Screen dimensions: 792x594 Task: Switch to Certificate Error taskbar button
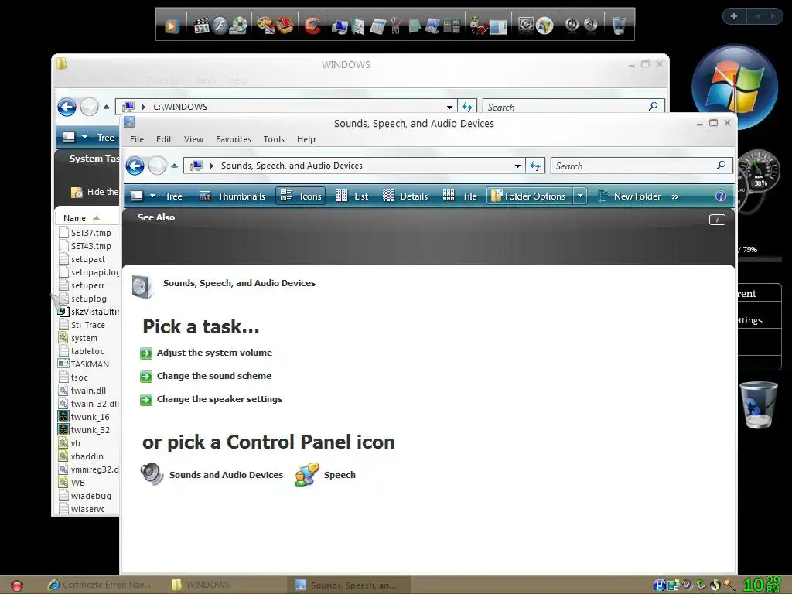[100, 585]
